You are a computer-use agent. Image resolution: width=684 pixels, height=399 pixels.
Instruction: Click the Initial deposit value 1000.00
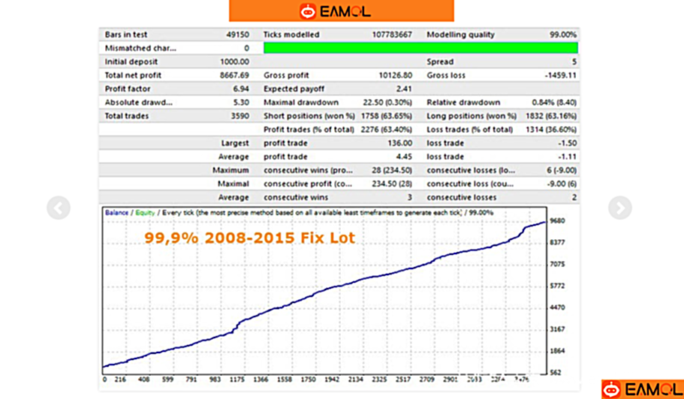234,61
